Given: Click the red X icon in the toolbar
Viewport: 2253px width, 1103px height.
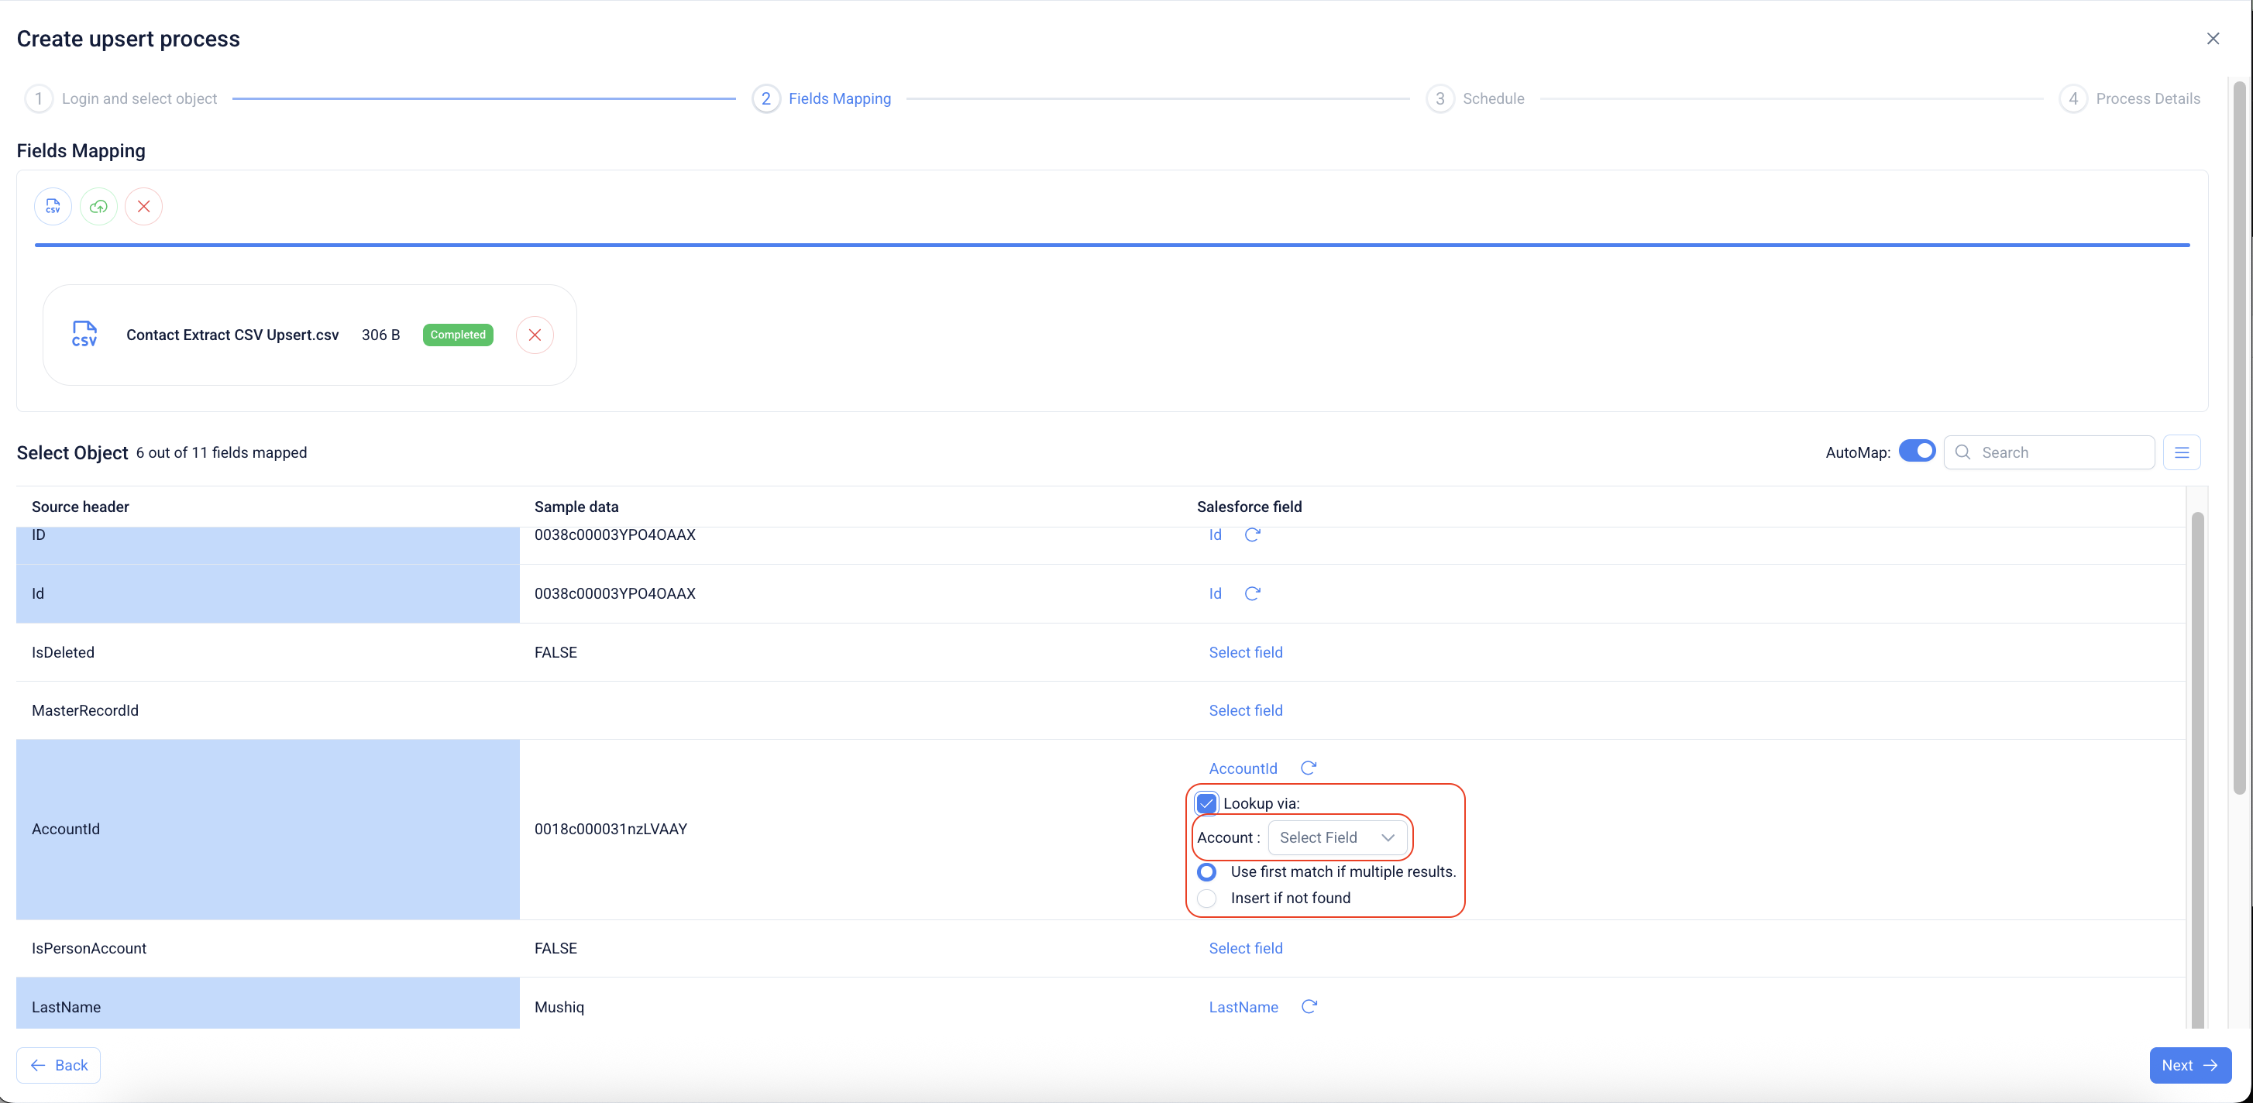Looking at the screenshot, I should click(143, 207).
